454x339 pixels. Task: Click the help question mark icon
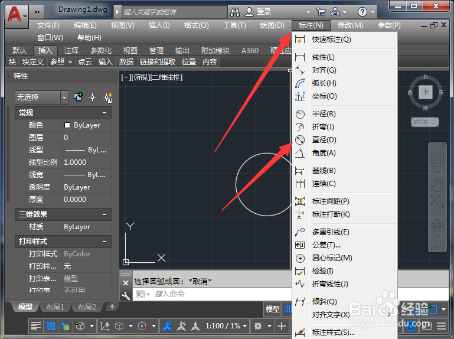(x=362, y=12)
